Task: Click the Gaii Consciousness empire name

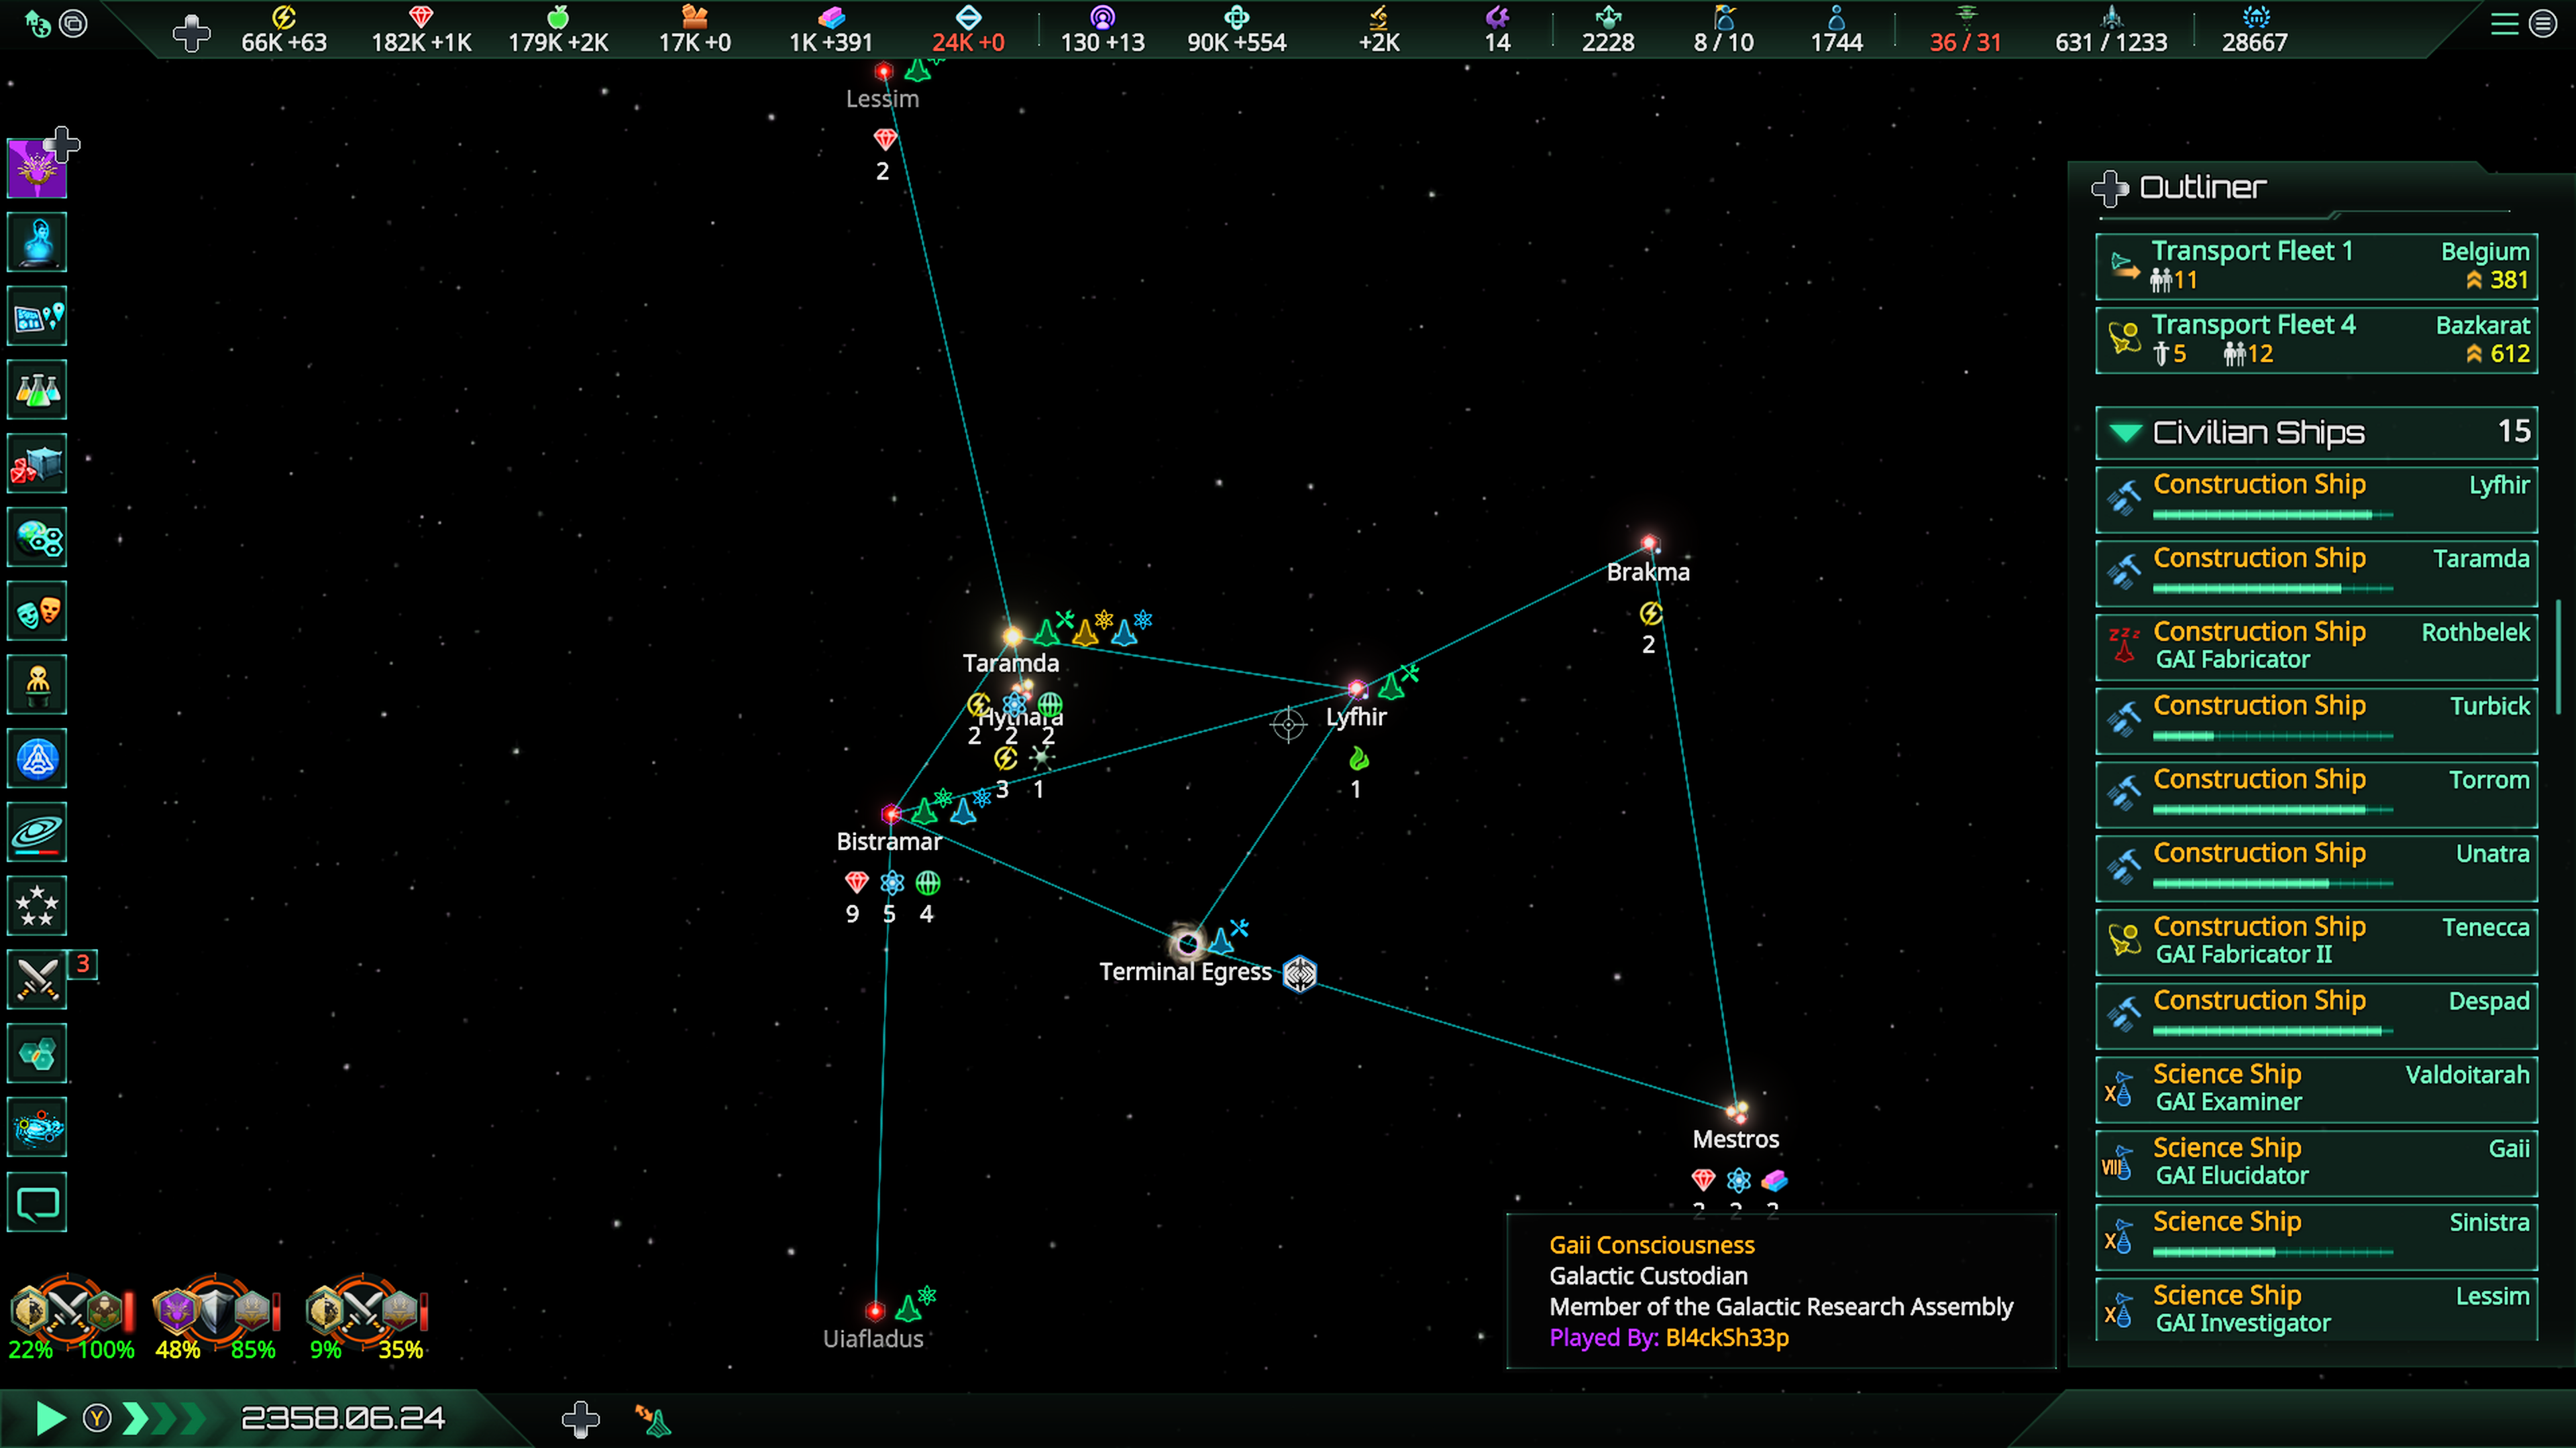Action: 1652,1245
